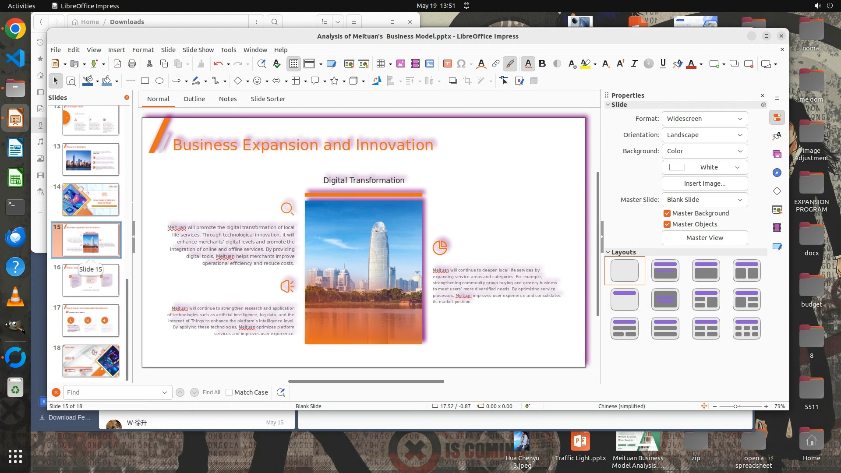Select the Rectangle shape tool

[145, 81]
